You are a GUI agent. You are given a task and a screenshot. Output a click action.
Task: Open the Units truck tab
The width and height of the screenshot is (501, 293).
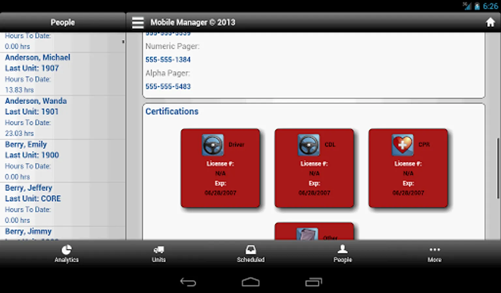[159, 254]
